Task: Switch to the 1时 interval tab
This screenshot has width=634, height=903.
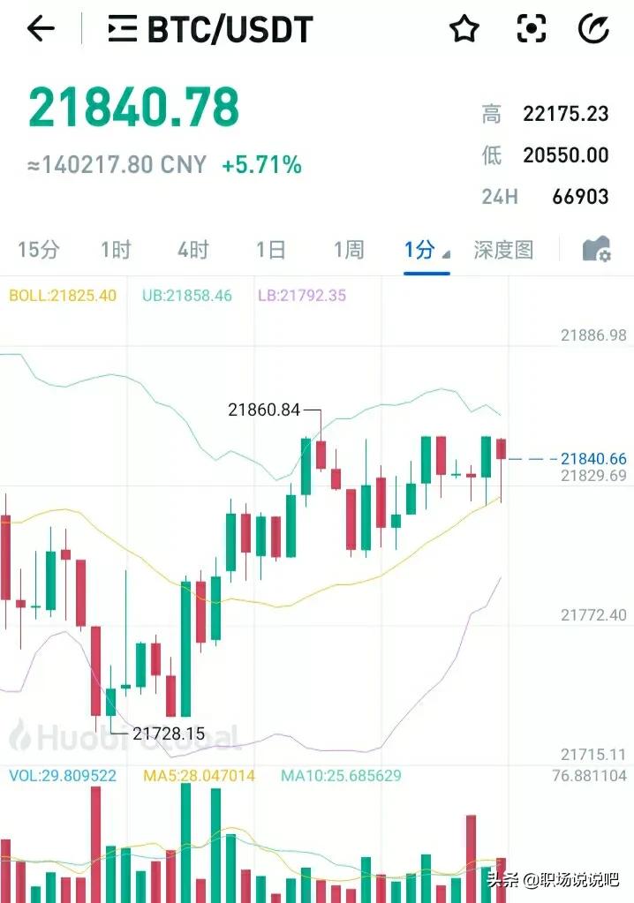Action: [115, 250]
